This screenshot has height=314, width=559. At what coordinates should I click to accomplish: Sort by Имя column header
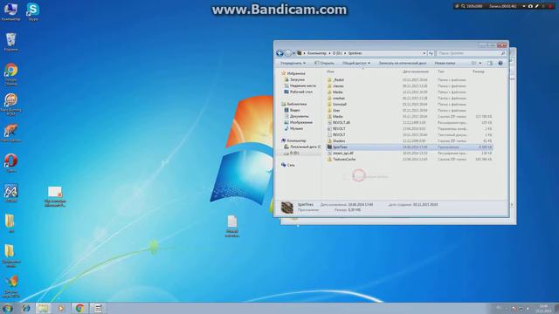click(x=330, y=72)
